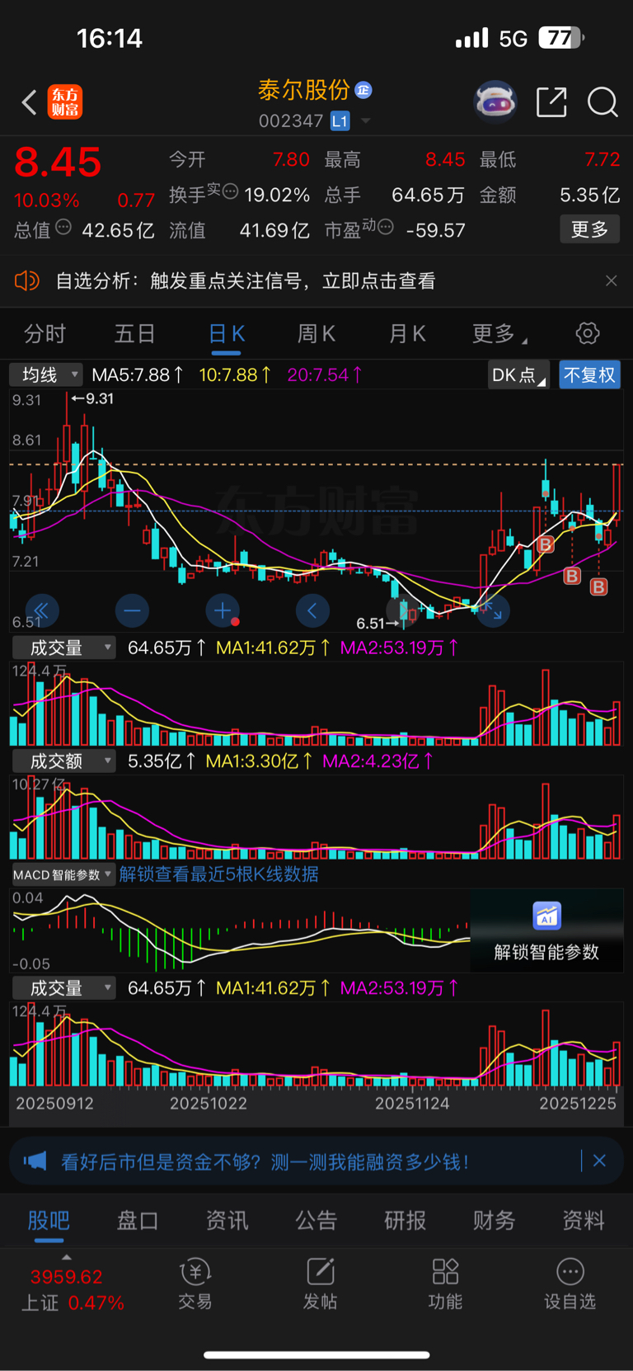
Task: Switch to the 盘口 tab
Action: [138, 1221]
